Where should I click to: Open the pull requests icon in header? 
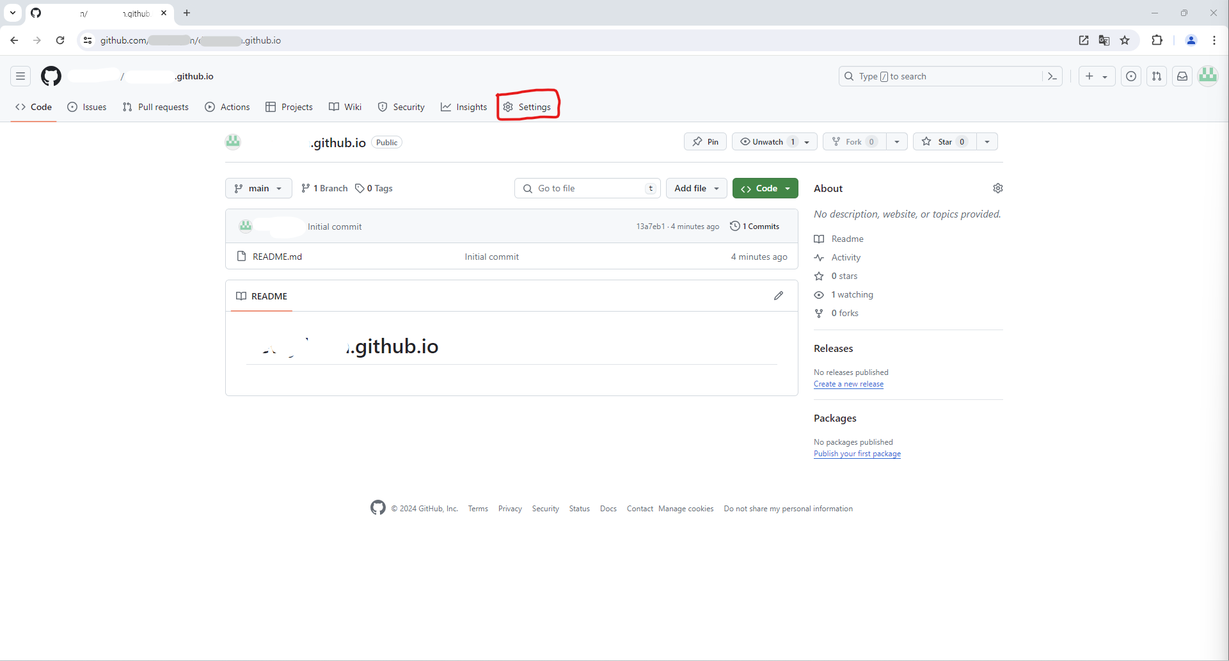click(1157, 76)
